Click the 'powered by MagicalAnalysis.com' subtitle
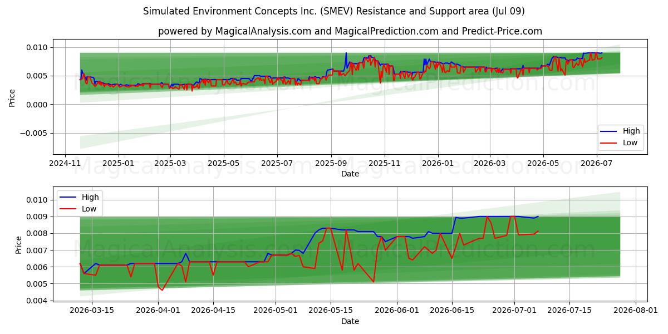 (x=350, y=31)
